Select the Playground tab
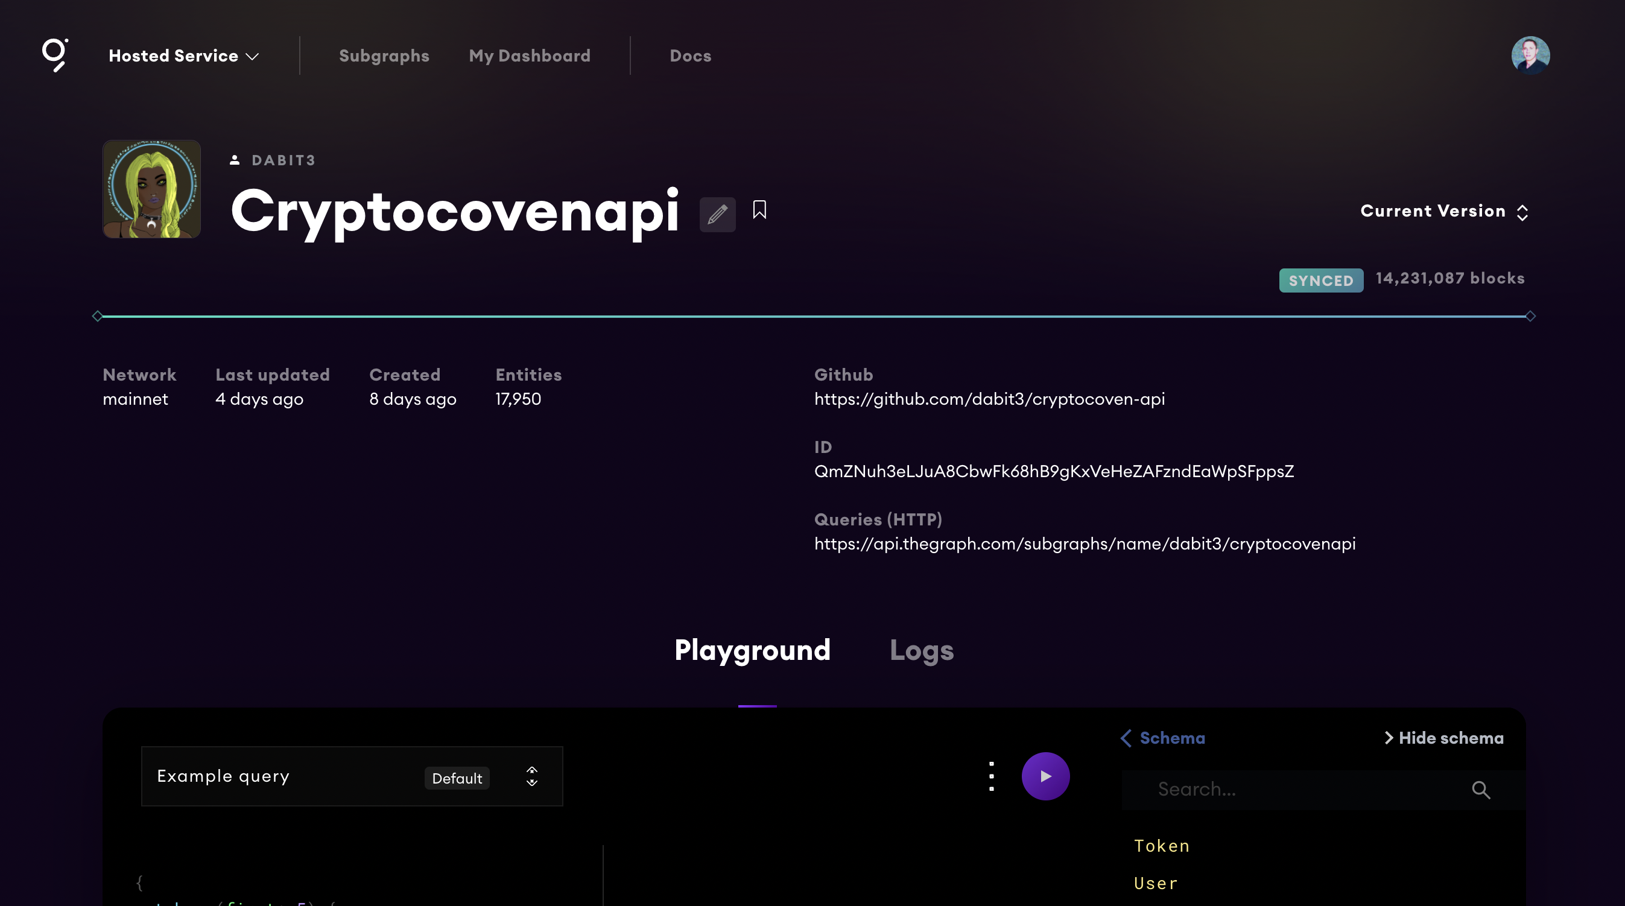1625x906 pixels. tap(752, 650)
